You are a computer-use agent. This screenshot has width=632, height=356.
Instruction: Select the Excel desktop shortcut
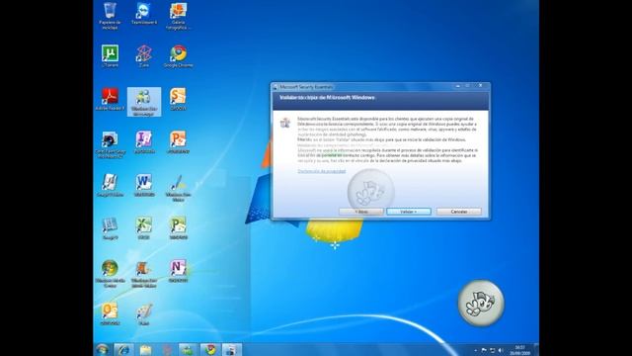click(143, 228)
